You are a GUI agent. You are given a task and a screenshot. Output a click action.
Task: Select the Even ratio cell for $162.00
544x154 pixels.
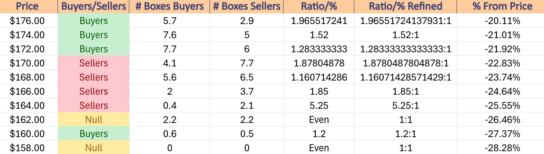319,120
